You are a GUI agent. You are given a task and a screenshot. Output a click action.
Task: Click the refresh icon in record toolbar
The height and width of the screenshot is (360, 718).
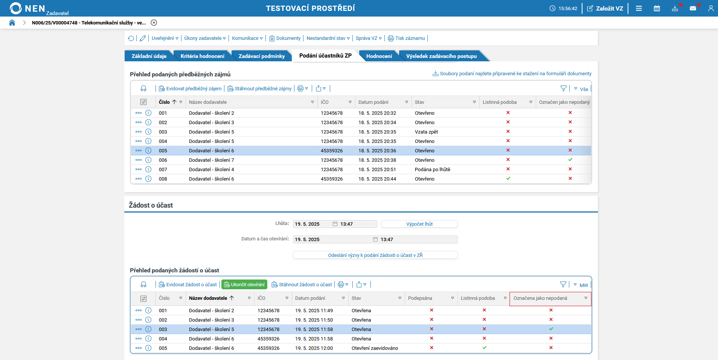click(x=131, y=38)
